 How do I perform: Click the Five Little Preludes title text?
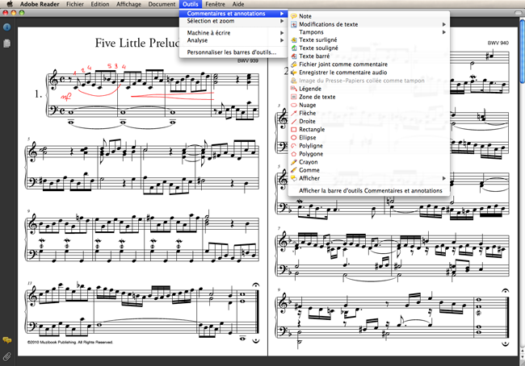(137, 43)
